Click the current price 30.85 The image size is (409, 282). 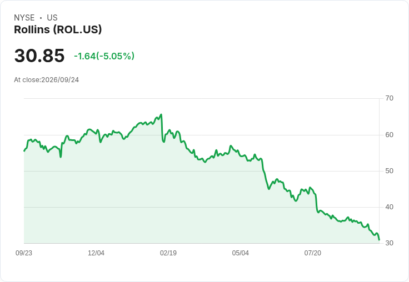coord(39,56)
